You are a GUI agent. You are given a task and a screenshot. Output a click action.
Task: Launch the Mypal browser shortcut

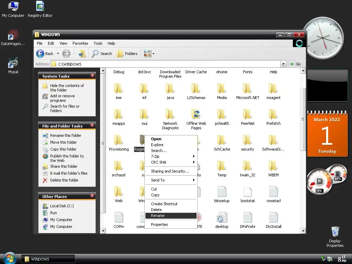(13, 66)
